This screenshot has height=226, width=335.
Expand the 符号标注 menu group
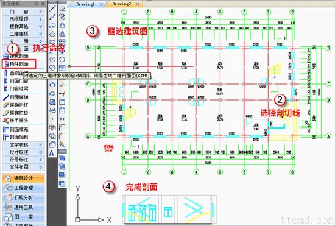point(23,160)
